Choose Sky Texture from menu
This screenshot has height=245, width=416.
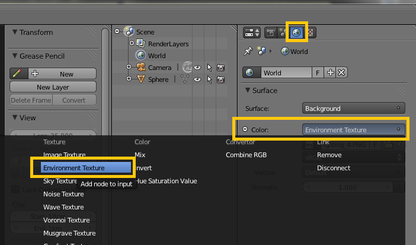[60, 181]
